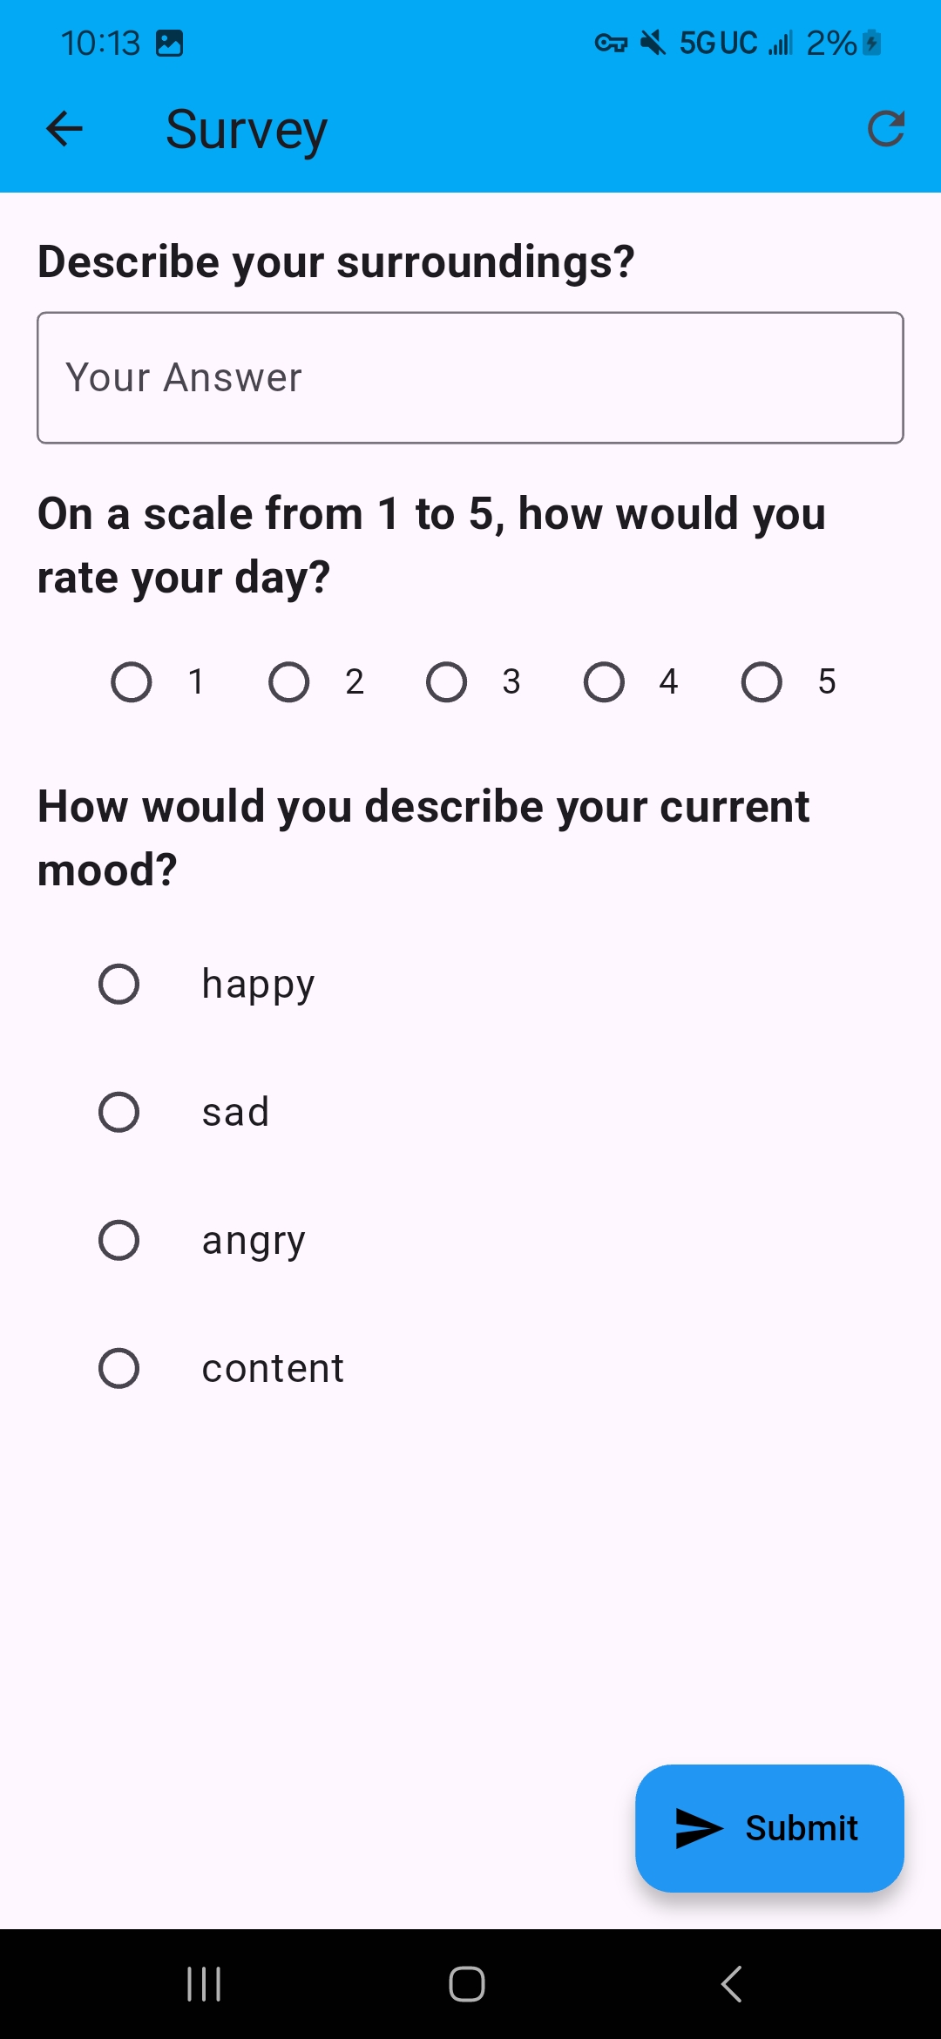Viewport: 941px width, 2039px height.
Task: Click the Survey title in the header
Action: point(245,129)
